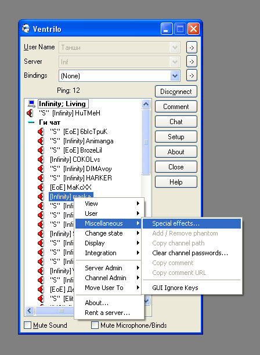Image resolution: width=260 pixels, height=355 pixels.
Task: Open the Server arrow button
Action: [192, 61]
